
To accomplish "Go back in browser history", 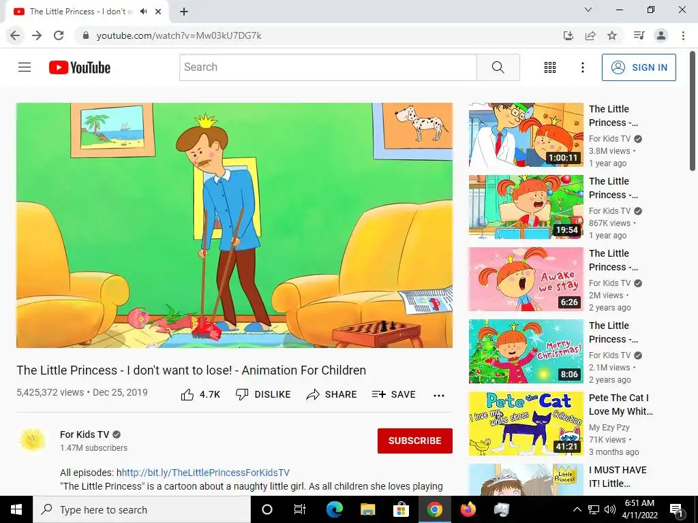I will click(x=15, y=35).
